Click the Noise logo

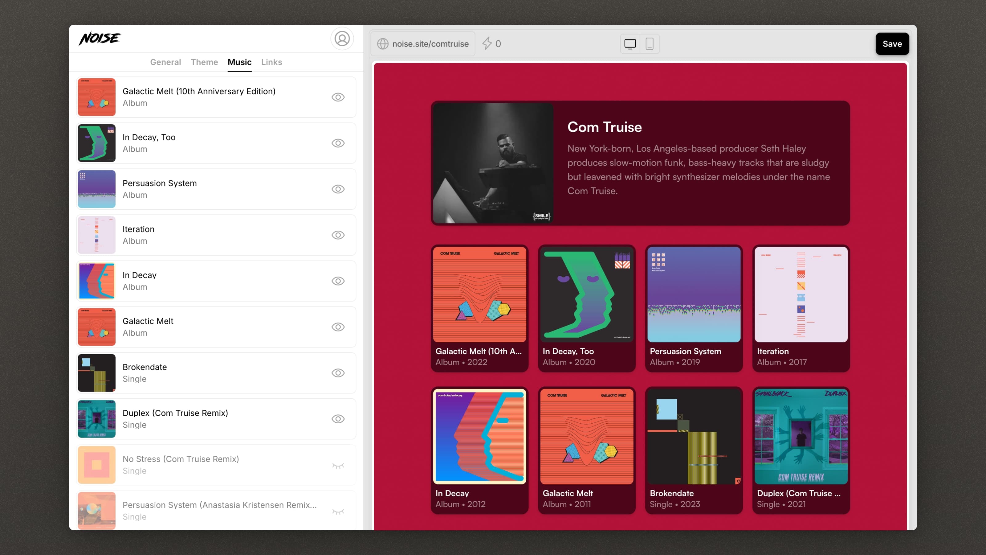click(100, 38)
